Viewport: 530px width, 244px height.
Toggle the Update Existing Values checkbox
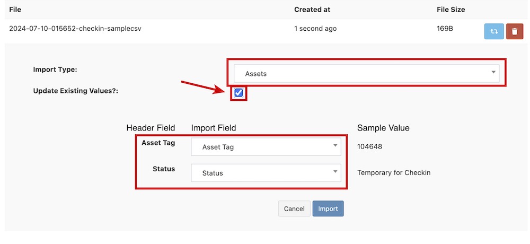(238, 93)
